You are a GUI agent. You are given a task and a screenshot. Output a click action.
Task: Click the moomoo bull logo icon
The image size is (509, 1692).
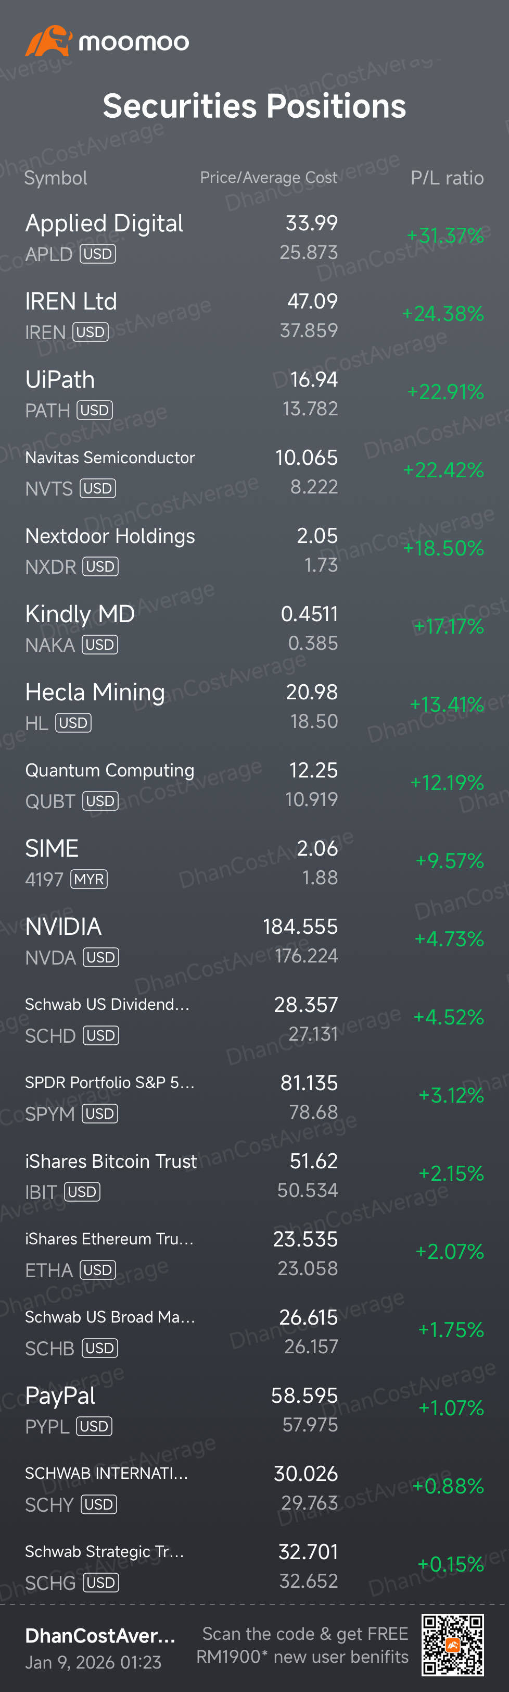[x=48, y=41]
